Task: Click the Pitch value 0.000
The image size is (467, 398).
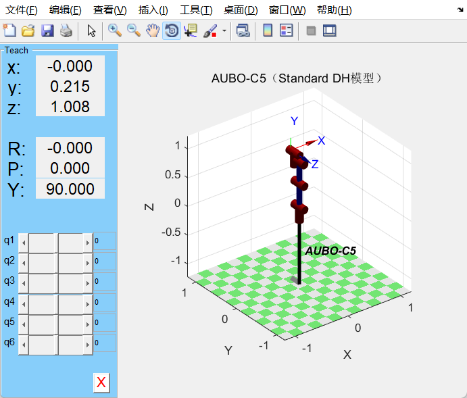Action: (x=70, y=168)
